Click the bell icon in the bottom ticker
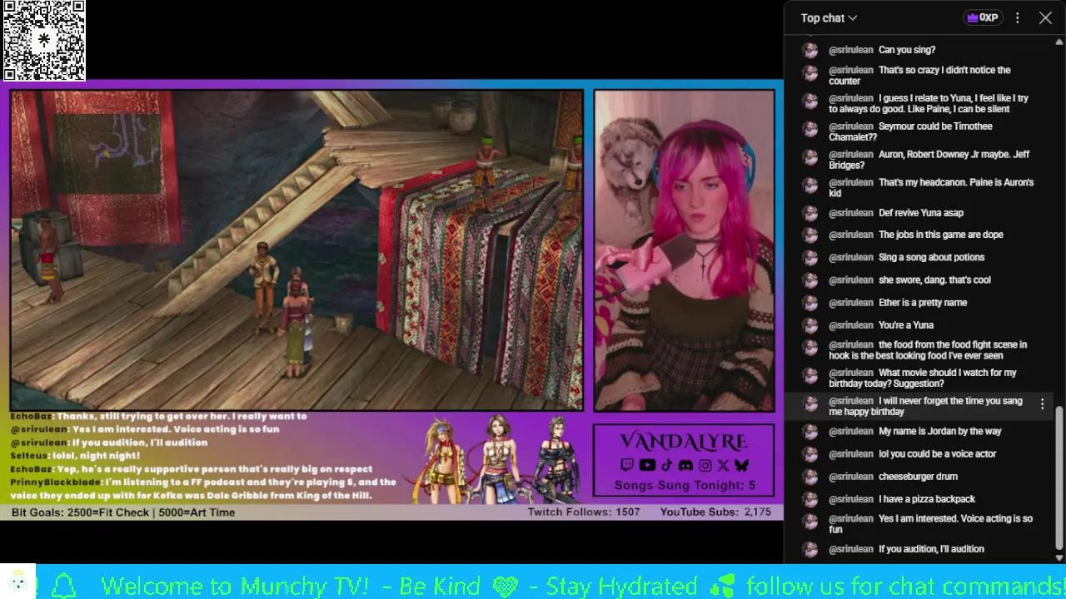The height and width of the screenshot is (599, 1066). pos(64,585)
